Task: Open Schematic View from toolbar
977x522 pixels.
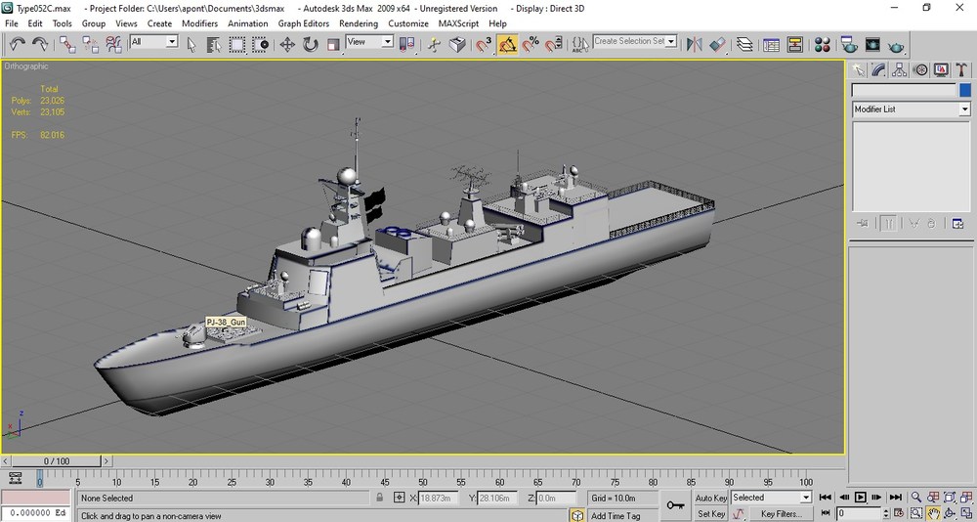Action: point(794,44)
